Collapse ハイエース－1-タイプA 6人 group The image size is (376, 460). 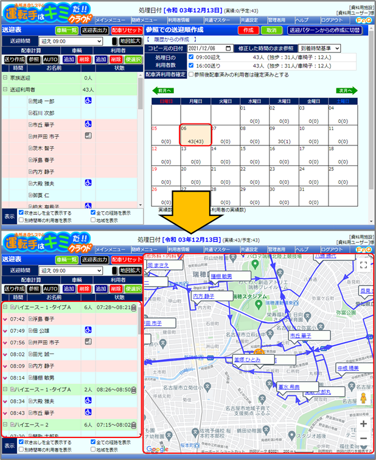click(5, 307)
